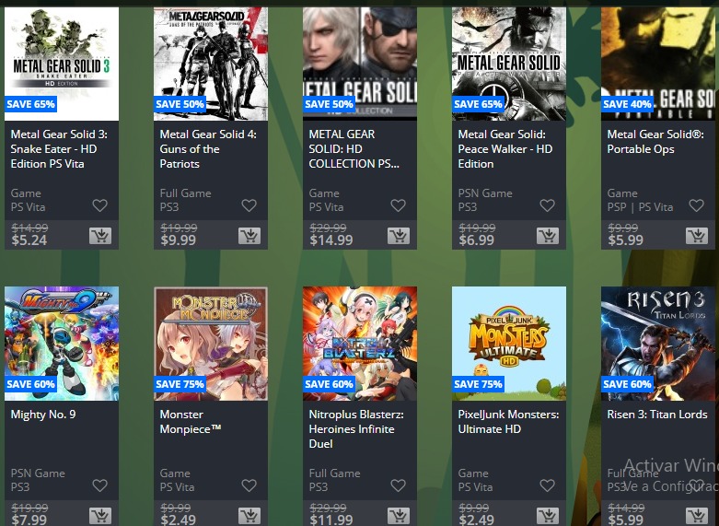Toggle wishlist heart for Mighty No. 9
The height and width of the screenshot is (526, 719).
tap(100, 485)
